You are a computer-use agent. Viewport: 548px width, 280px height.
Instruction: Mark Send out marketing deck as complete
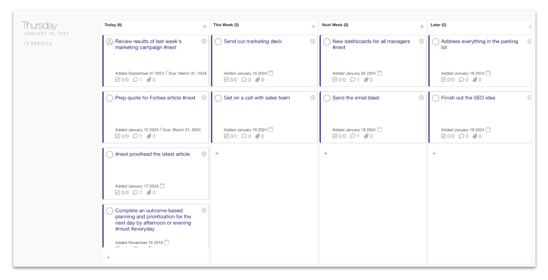point(218,42)
